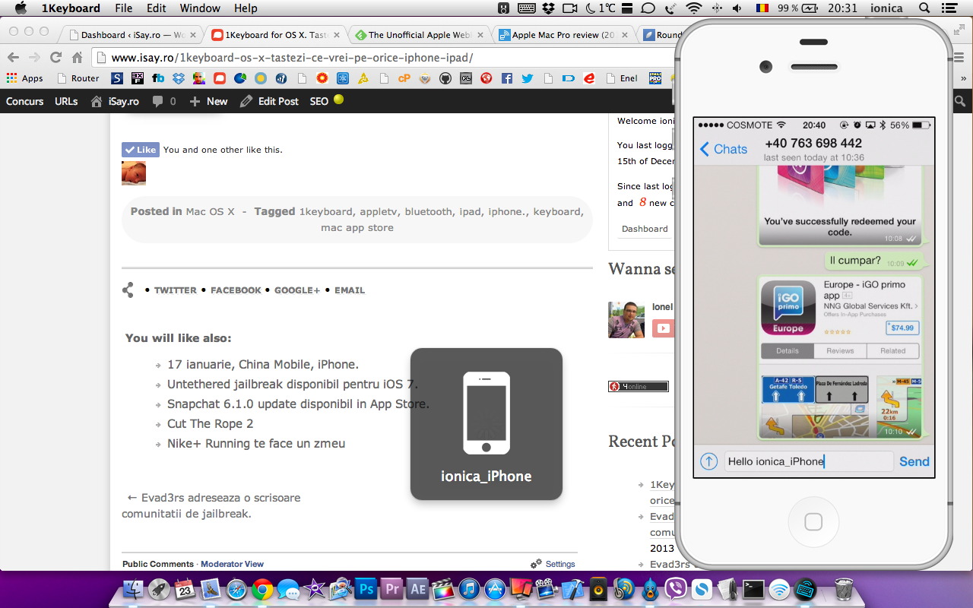This screenshot has width=973, height=608.
Task: Toggle the Facebook Like button
Action: 141,150
